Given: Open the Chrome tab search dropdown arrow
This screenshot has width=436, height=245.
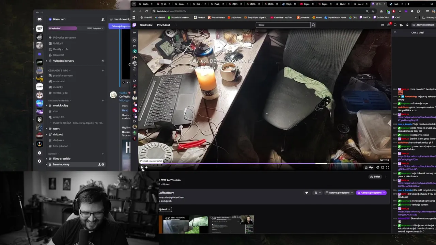Looking at the screenshot, I should pyautogui.click(x=134, y=4).
